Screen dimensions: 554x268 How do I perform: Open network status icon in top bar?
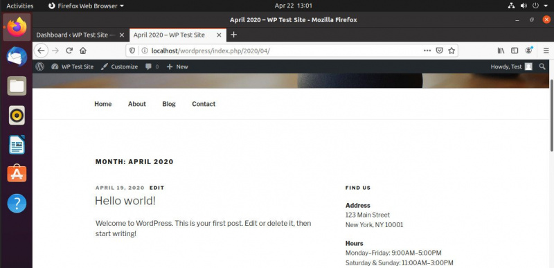[511, 6]
